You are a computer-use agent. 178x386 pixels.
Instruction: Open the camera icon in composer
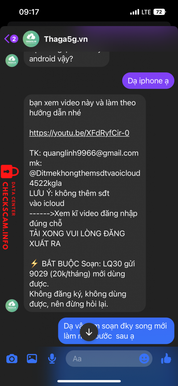pos(12,359)
